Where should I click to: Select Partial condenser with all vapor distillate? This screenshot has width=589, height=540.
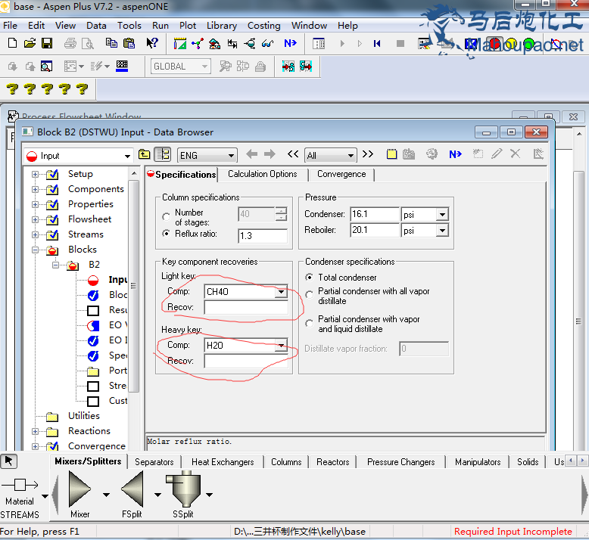309,294
